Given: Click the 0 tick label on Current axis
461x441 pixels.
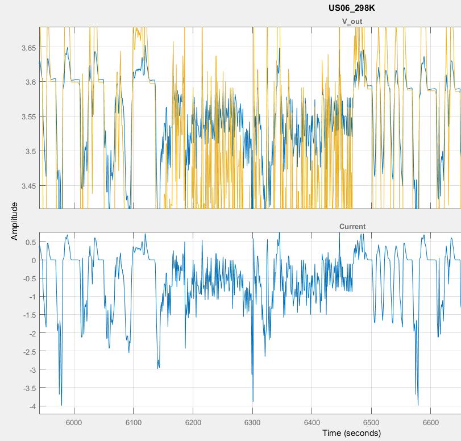Looking at the screenshot, I should [34, 260].
